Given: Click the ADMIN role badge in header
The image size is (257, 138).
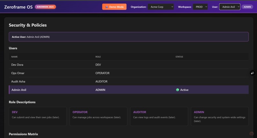Looking at the screenshot, I should (x=247, y=7).
